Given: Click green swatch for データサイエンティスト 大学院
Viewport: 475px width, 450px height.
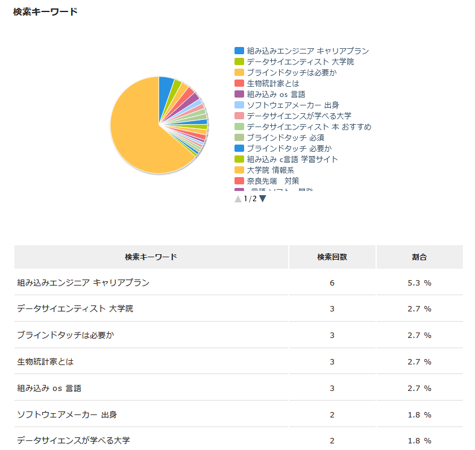Looking at the screenshot, I should click(239, 61).
